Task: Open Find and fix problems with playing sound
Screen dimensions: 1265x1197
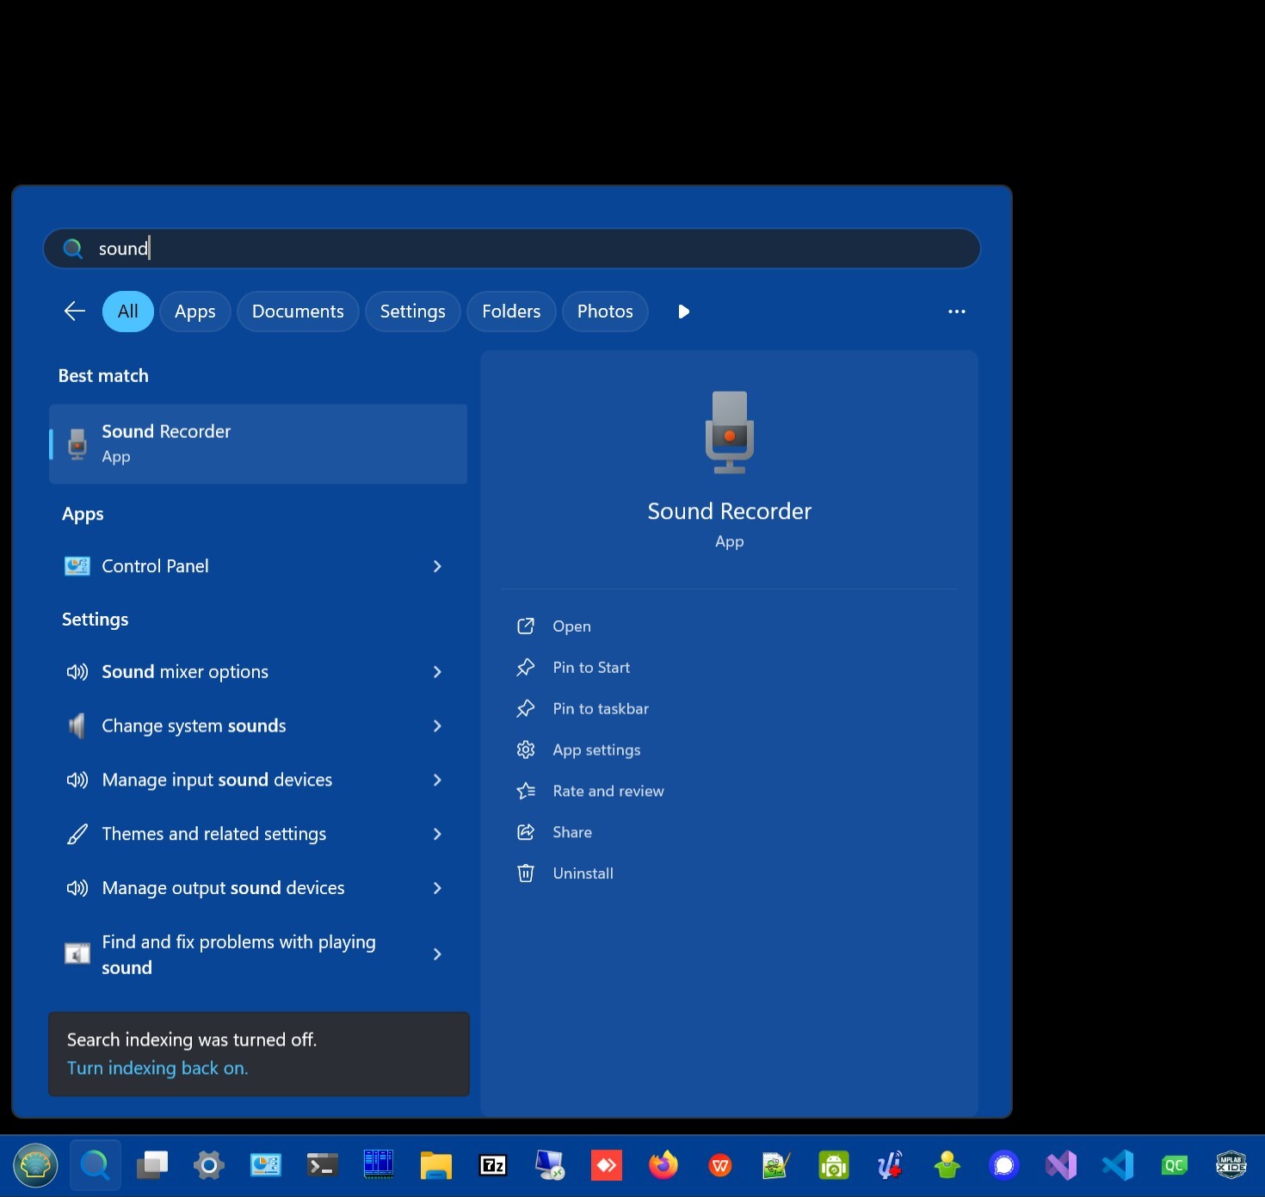Action: (x=258, y=954)
